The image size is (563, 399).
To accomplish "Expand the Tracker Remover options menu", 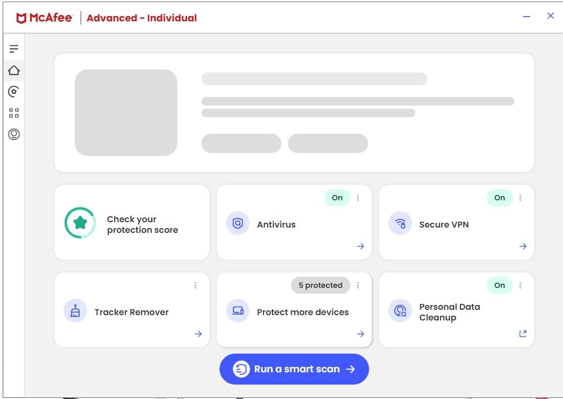I will [x=196, y=285].
